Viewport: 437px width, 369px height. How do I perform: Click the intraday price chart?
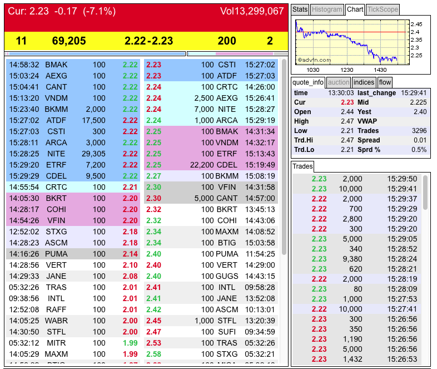(352, 42)
